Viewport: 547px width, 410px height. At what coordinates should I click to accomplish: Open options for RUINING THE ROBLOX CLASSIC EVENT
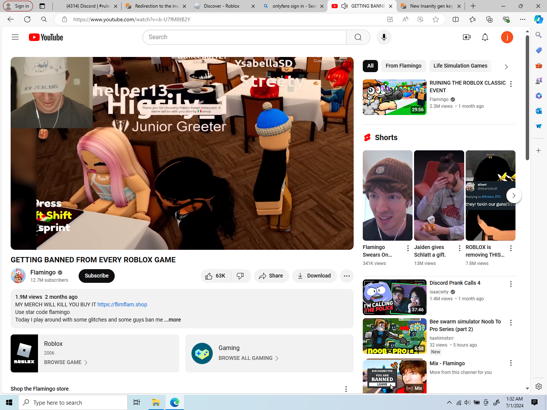(x=511, y=84)
